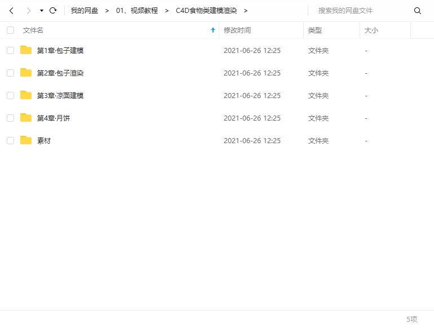Check the box for 第3章·凉面建模
434x328 pixels.
pos(11,95)
